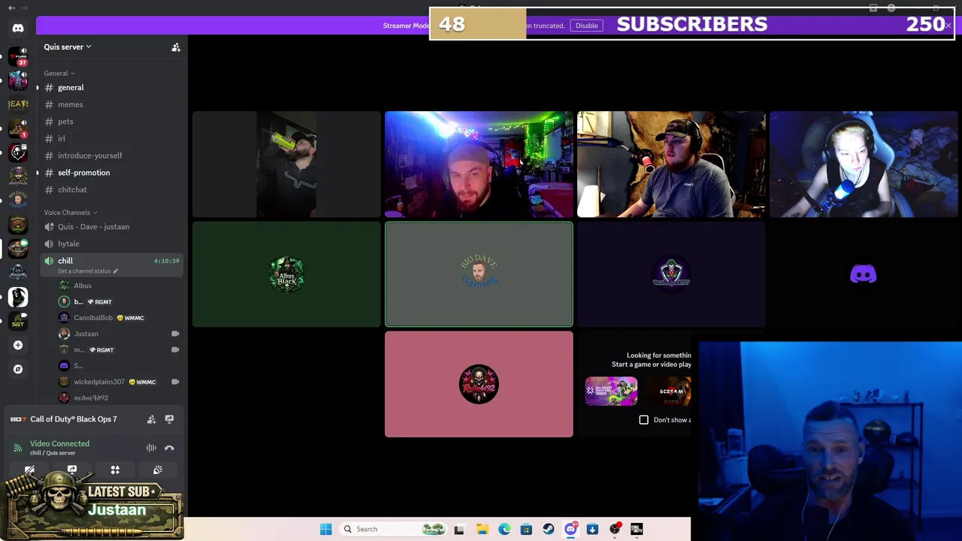
Task: Toggle the camera button in voice controls
Action: point(29,470)
